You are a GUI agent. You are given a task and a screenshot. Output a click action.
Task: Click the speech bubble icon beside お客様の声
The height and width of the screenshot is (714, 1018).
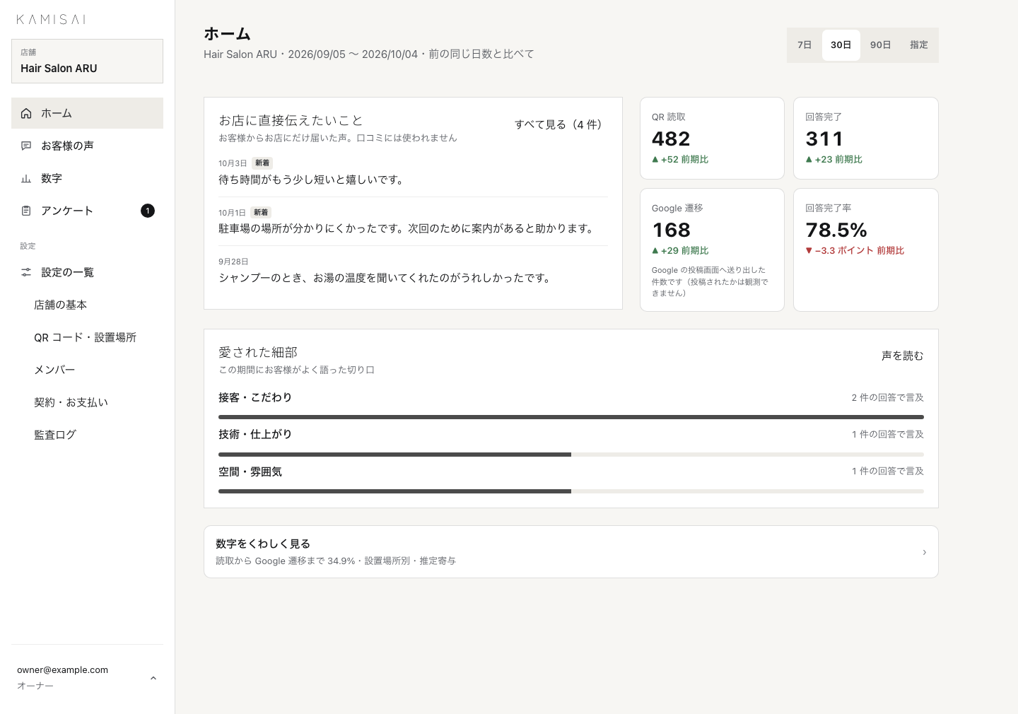pyautogui.click(x=26, y=146)
